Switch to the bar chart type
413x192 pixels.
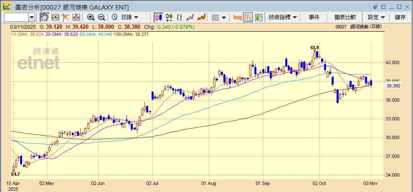pos(180,17)
